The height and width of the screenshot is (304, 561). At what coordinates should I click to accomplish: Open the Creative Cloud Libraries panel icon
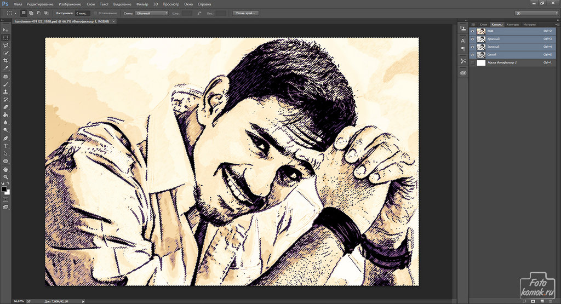pos(463,73)
